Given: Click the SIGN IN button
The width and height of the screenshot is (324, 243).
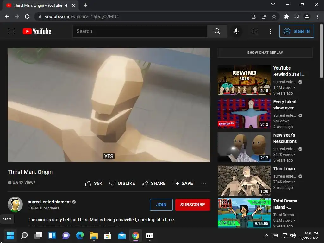Looking at the screenshot, I should (296, 31).
